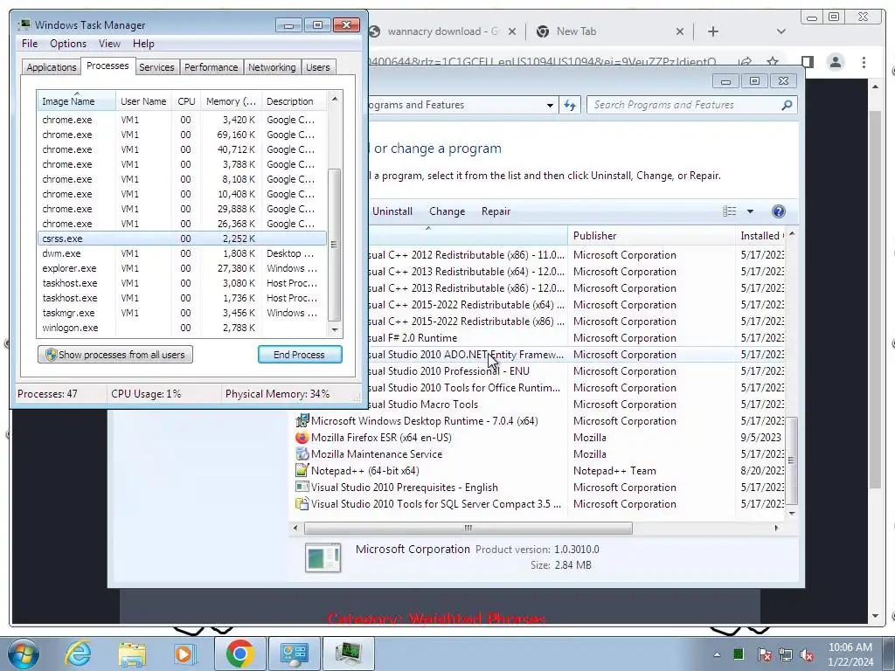
Task: Switch to Task Manager taskbar icon
Action: click(349, 654)
